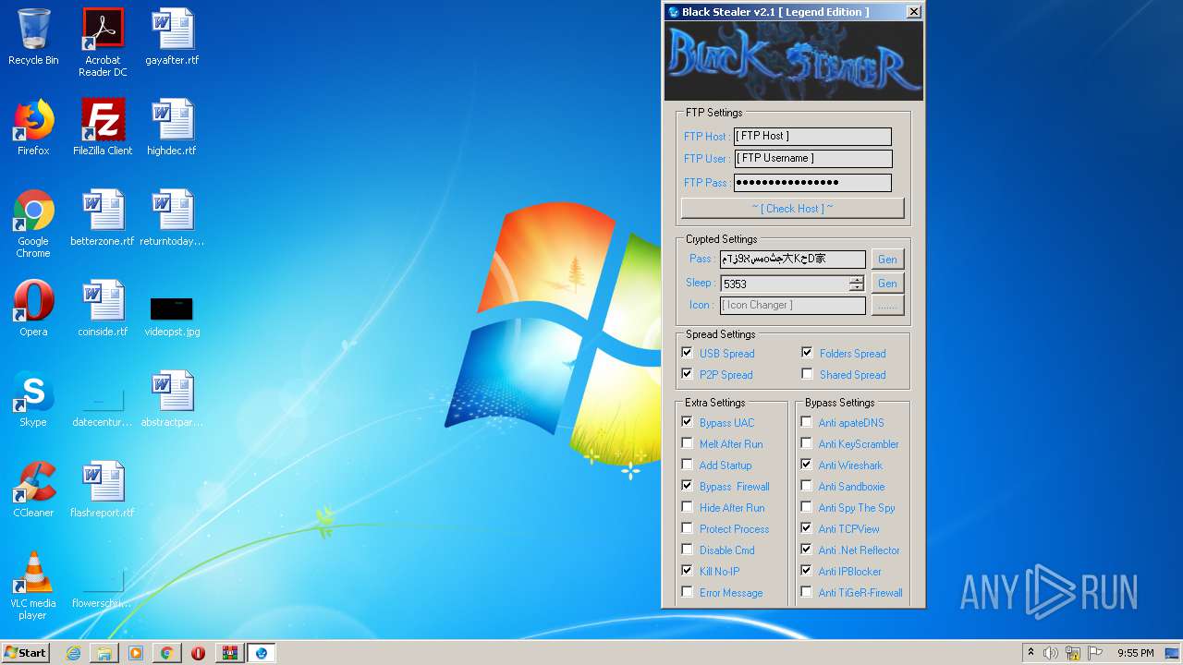
Task: Toggle Kill No-IP checkbox
Action: point(687,571)
